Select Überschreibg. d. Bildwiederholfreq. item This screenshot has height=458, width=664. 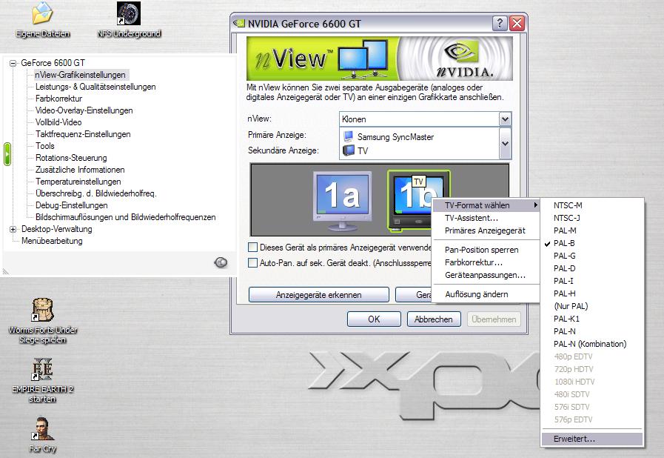point(96,194)
